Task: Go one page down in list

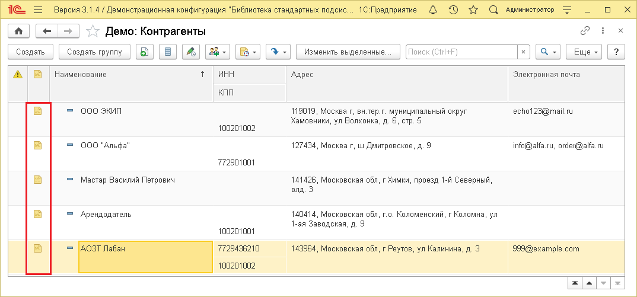Action: [603, 283]
